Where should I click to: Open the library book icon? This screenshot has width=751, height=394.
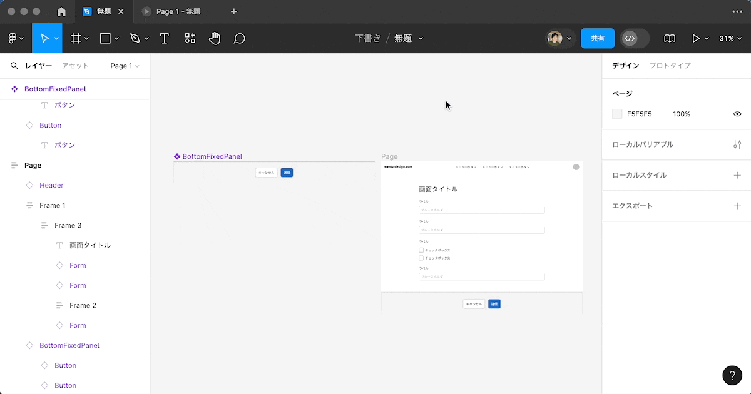tap(670, 39)
